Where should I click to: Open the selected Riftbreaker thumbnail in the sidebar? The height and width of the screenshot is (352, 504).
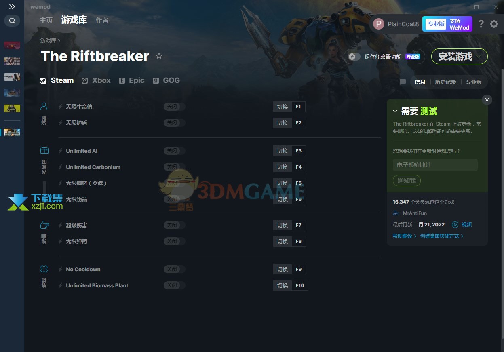tap(12, 132)
